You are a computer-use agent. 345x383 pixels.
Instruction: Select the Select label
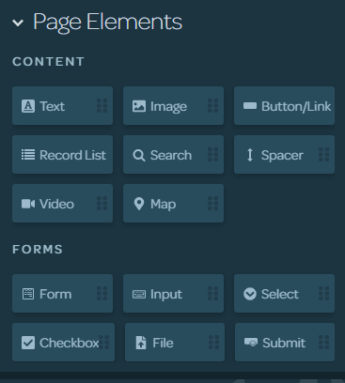[280, 294]
